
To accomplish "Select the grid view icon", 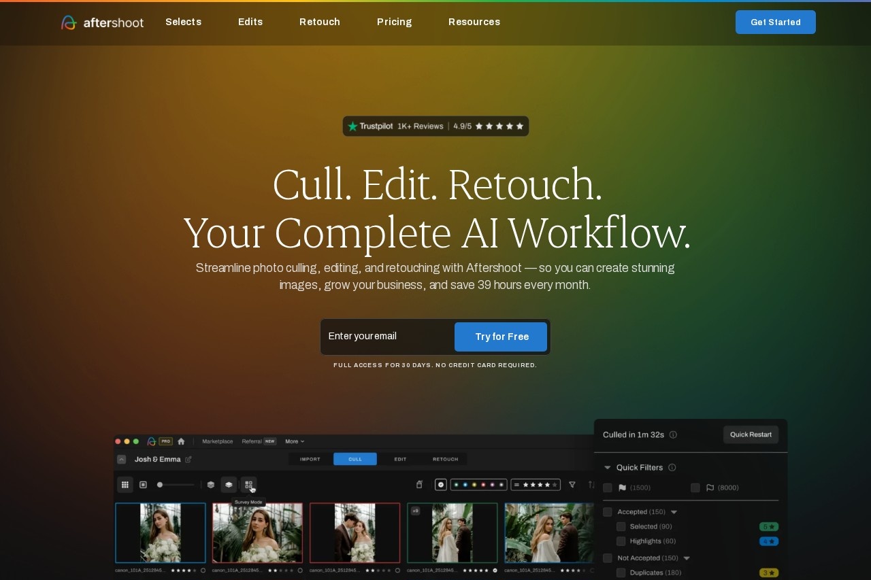I will (x=125, y=485).
